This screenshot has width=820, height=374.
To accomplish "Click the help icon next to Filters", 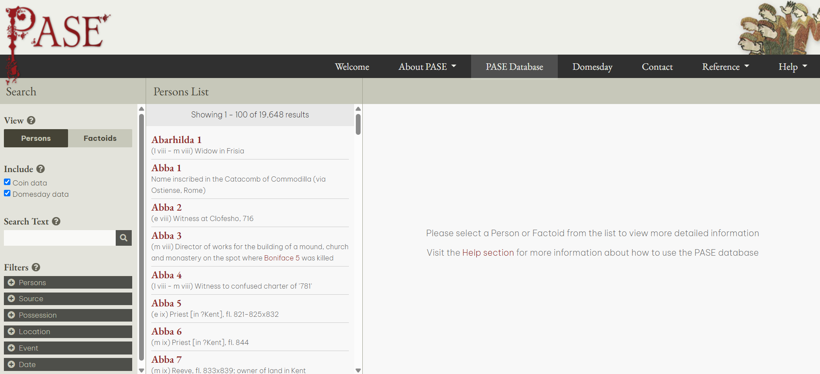I will point(36,267).
